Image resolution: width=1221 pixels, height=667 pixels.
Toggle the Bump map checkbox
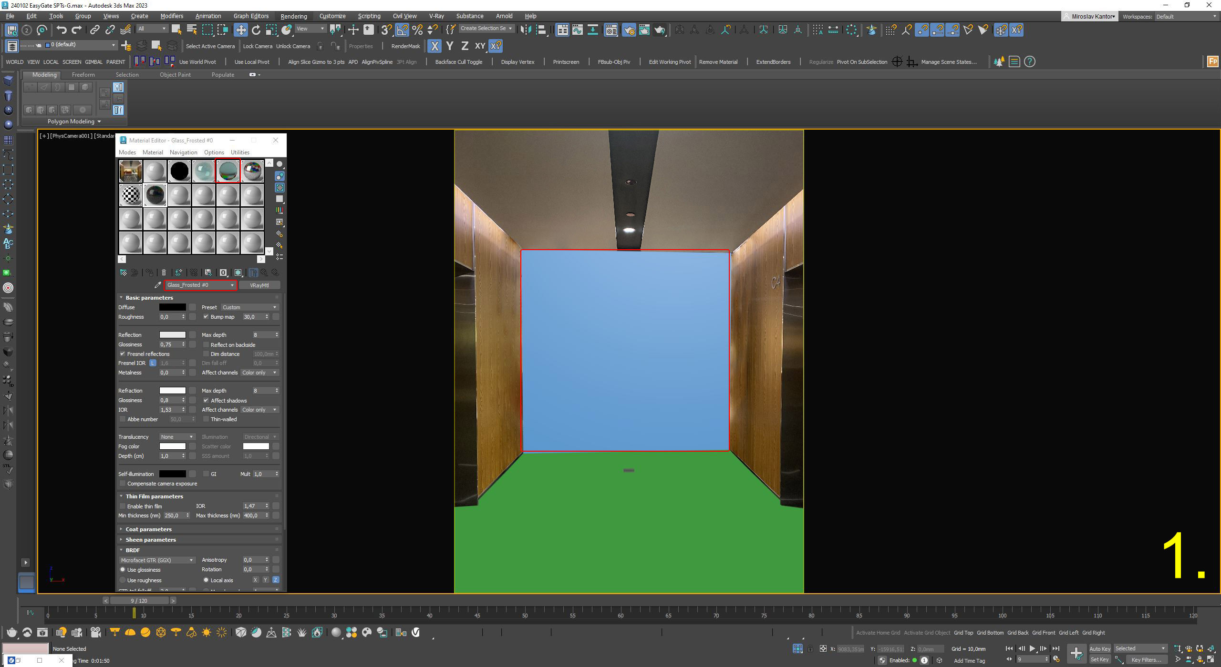(x=206, y=317)
